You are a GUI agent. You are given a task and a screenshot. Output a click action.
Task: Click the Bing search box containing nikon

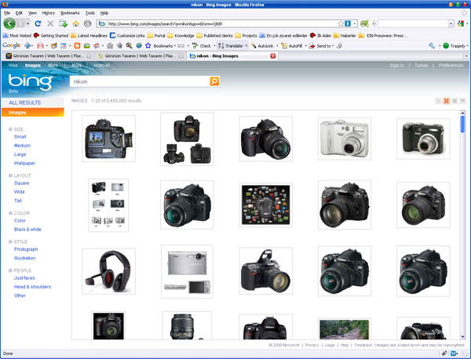pyautogui.click(x=140, y=82)
